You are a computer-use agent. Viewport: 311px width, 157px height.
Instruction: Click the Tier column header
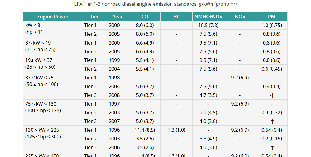pos(94,17)
